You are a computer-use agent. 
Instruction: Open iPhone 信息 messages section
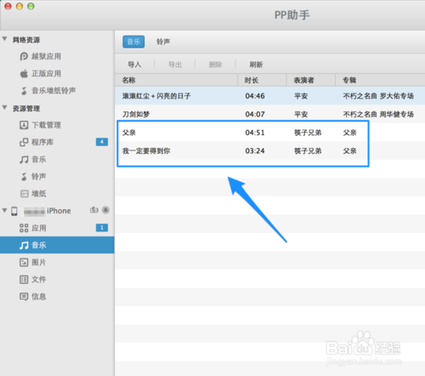coord(33,296)
